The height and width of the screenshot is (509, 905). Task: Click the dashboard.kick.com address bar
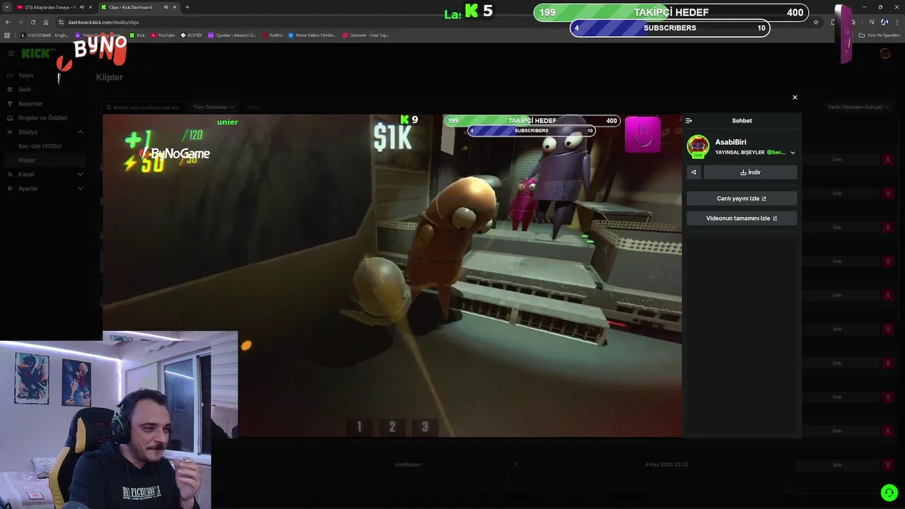[x=103, y=22]
